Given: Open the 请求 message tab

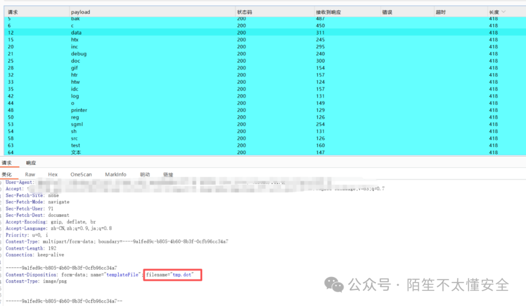Looking at the screenshot, I should click(x=7, y=163).
